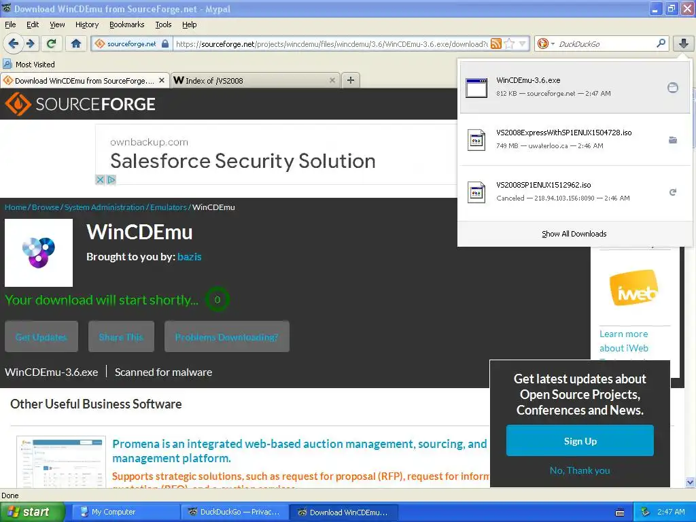Screen dimensions: 696x522
Task: Go forward using the Forward arrow button
Action: [30, 43]
